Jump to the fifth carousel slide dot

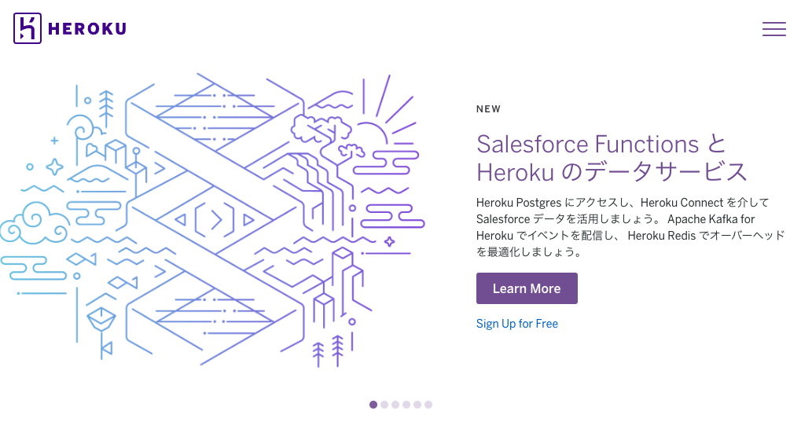click(x=417, y=405)
